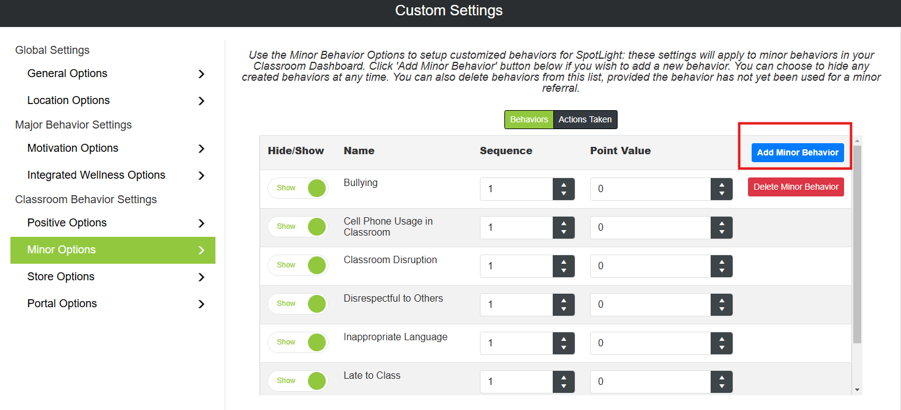Select the Behaviors tab
This screenshot has height=410, width=901.
point(529,120)
